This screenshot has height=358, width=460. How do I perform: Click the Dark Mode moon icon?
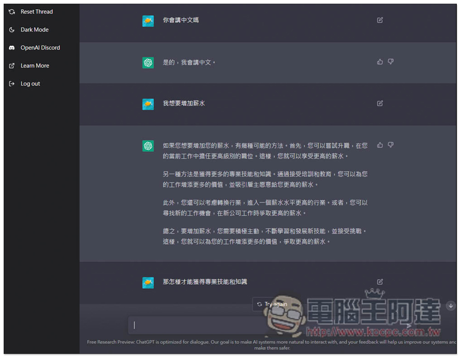12,29
